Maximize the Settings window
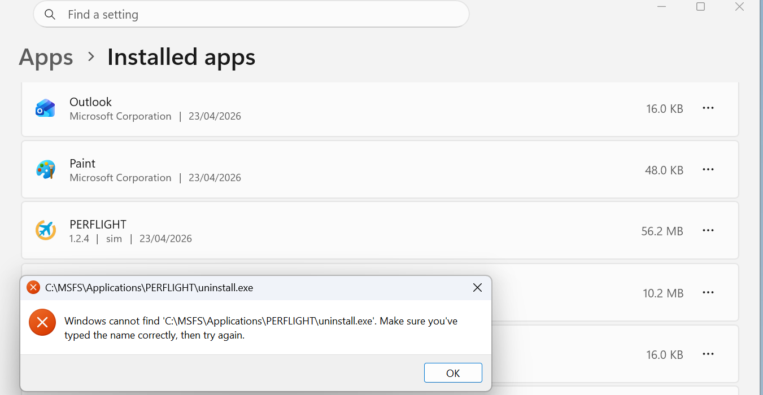 (700, 7)
